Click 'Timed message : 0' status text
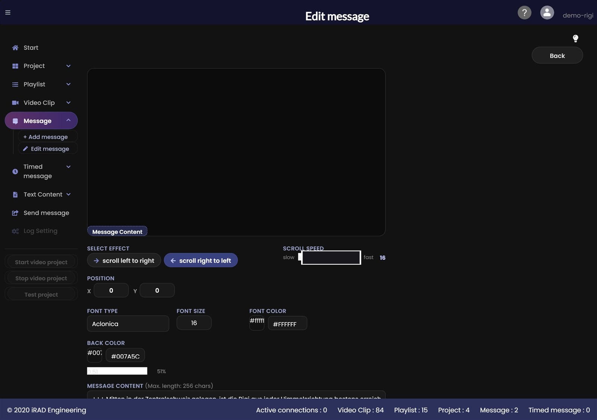This screenshot has width=597, height=420. pyautogui.click(x=559, y=410)
